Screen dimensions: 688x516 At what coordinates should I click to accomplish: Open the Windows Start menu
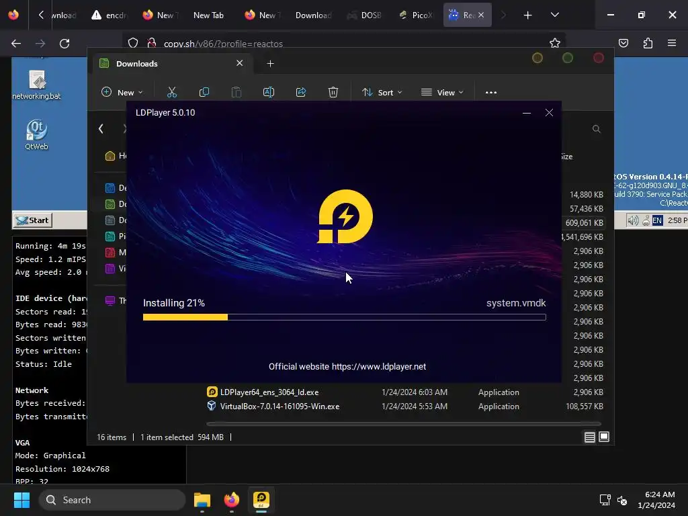21,500
